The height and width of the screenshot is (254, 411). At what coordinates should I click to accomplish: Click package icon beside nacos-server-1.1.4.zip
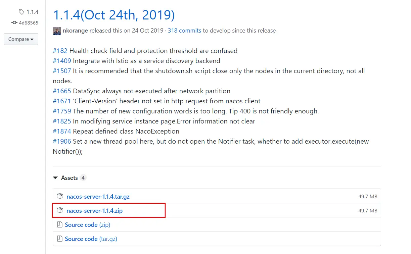tap(60, 210)
